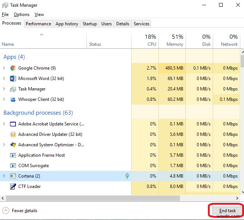Screen dimensions: 244x220
Task: Open the View menu
Action: pos(39,15)
